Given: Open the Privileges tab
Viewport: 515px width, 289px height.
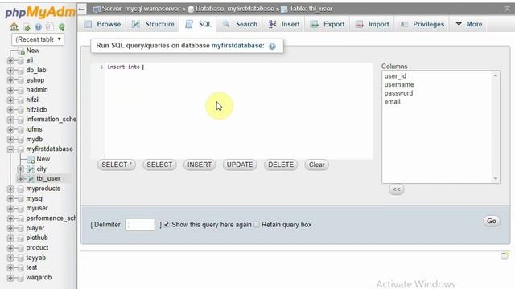Looking at the screenshot, I should tap(422, 24).
